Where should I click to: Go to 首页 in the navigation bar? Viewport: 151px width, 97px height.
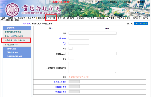click(4, 18)
